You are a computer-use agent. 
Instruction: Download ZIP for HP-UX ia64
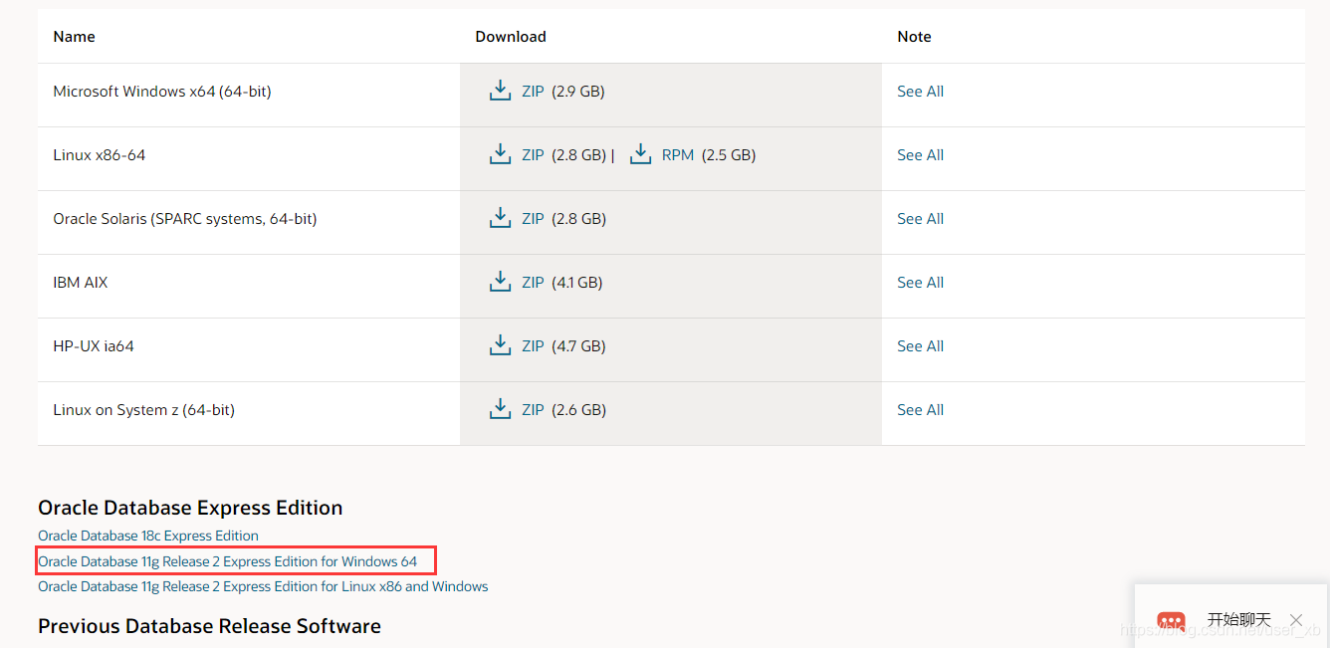coord(533,346)
